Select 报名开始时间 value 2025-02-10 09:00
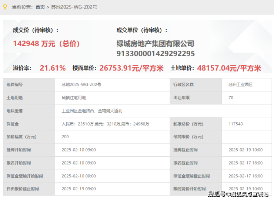The height and width of the screenshot is (200, 274). pos(78,163)
